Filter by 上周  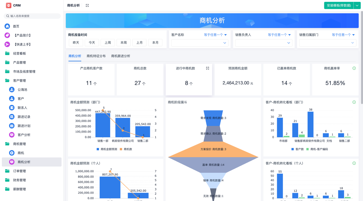pyautogui.click(x=108, y=43)
